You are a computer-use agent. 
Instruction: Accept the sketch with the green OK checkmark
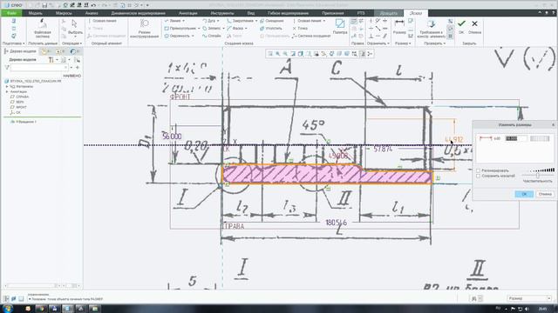[x=461, y=23]
